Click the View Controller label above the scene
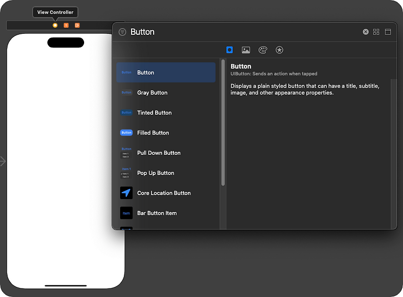This screenshot has height=297, width=403. [55, 12]
